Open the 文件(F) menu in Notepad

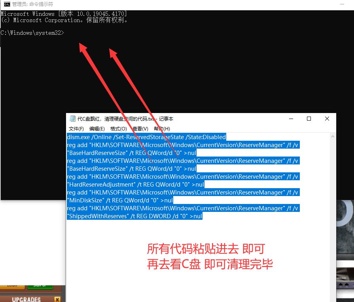(76, 128)
